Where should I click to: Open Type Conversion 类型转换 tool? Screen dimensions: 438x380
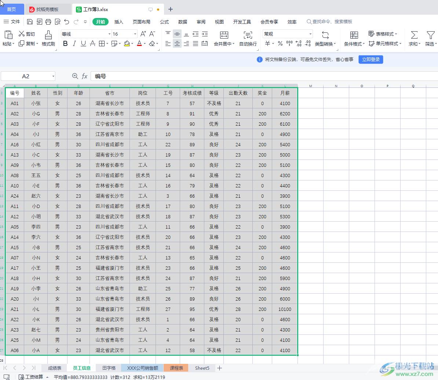[x=325, y=38]
